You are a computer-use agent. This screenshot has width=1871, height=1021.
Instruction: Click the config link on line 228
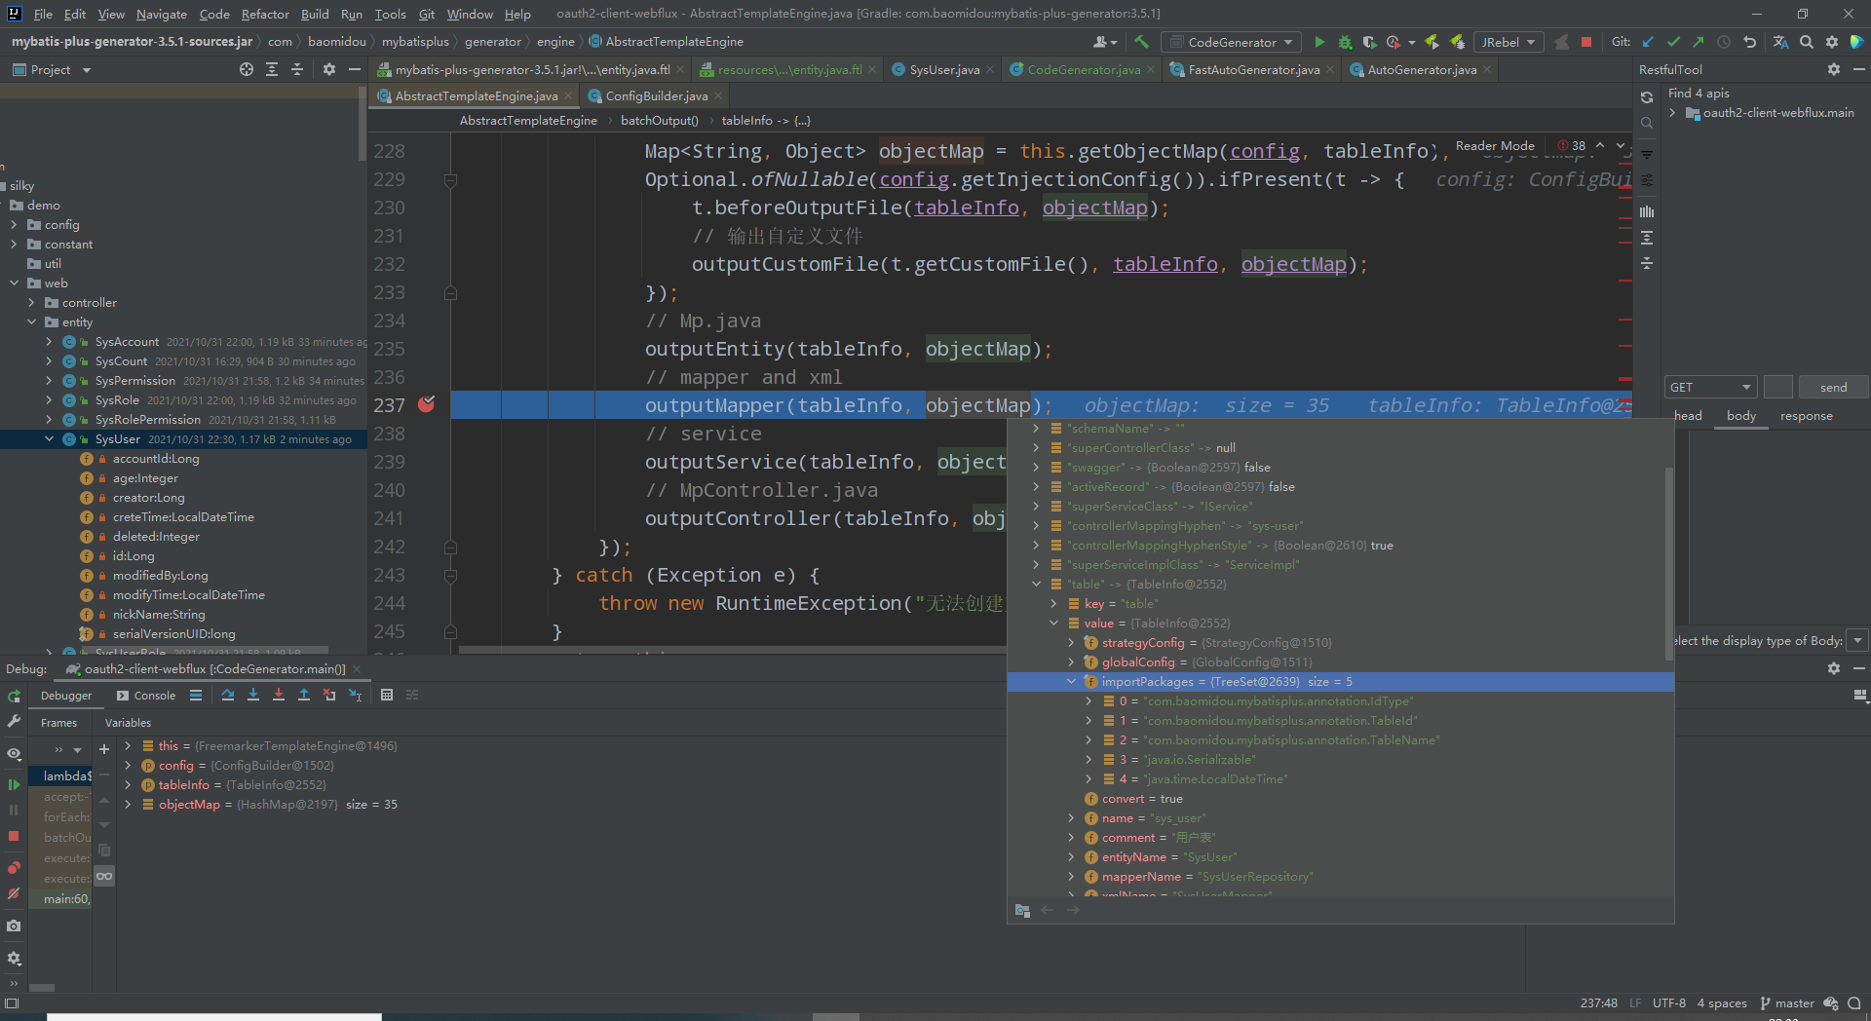[1264, 151]
